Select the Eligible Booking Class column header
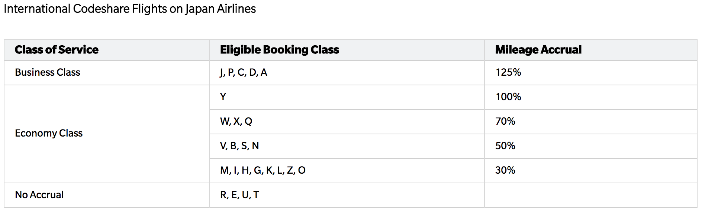Screen dimensions: 705x213 280,50
